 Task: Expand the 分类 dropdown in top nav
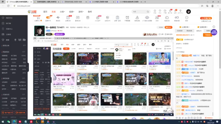(62, 12)
